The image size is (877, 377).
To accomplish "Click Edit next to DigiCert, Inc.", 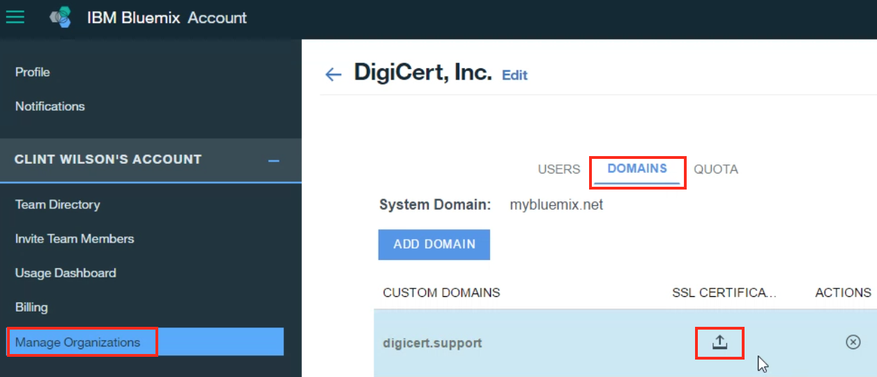I will (514, 75).
